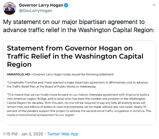Click 'Traffic Relief' in statement headline
The width and height of the screenshot is (159, 139).
(29, 56)
